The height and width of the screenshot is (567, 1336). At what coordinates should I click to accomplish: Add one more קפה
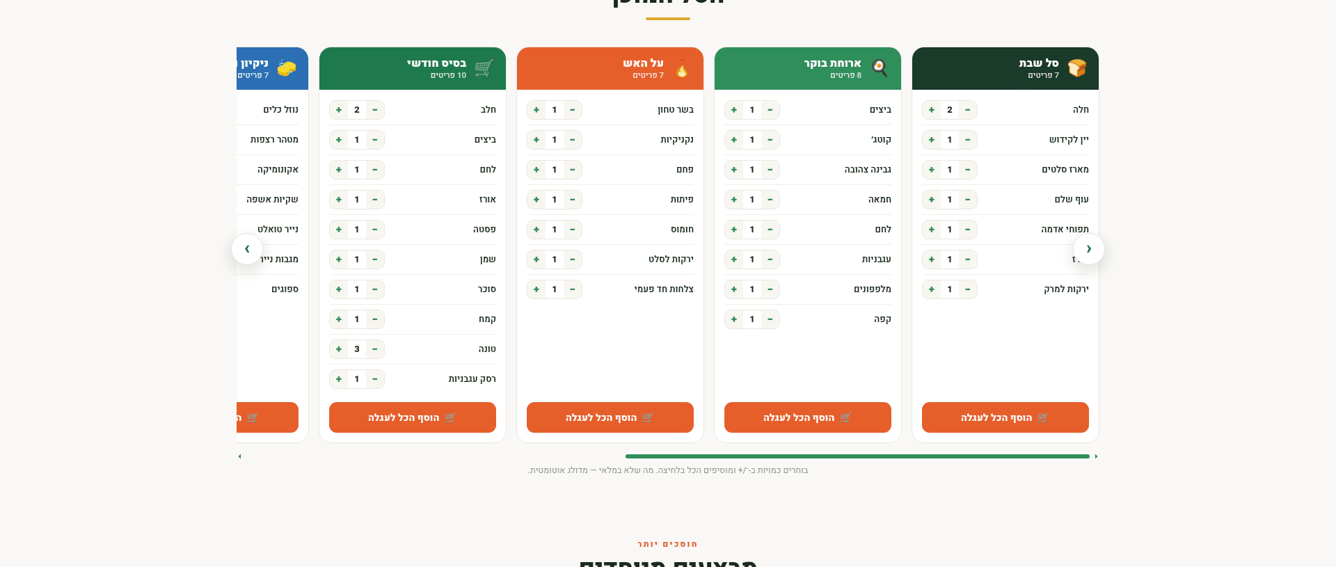tap(734, 319)
